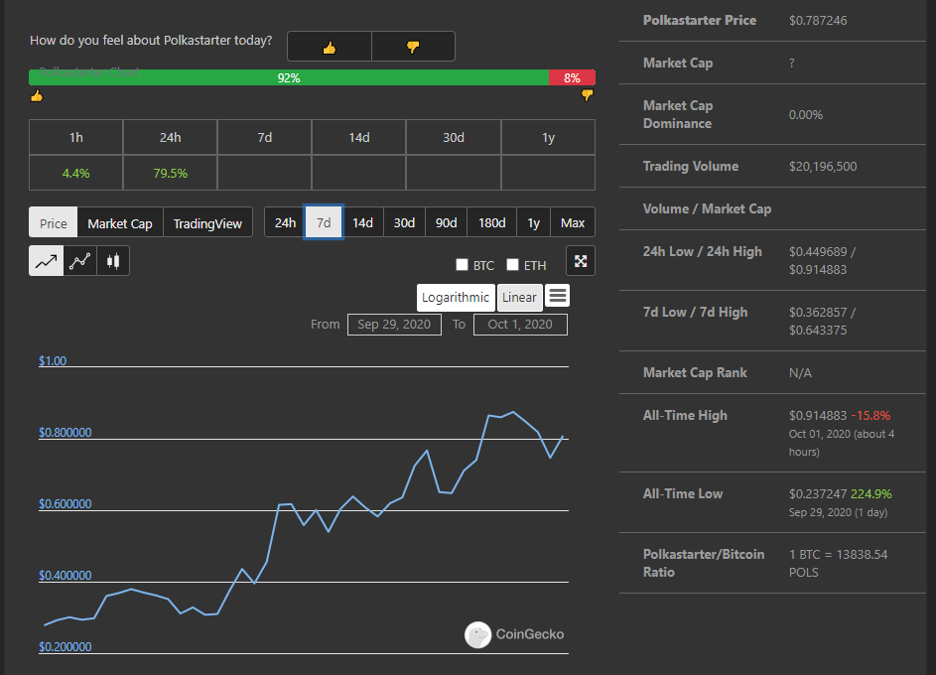Switch to candlestick chart icon
Screen dimensions: 936x675
[113, 261]
